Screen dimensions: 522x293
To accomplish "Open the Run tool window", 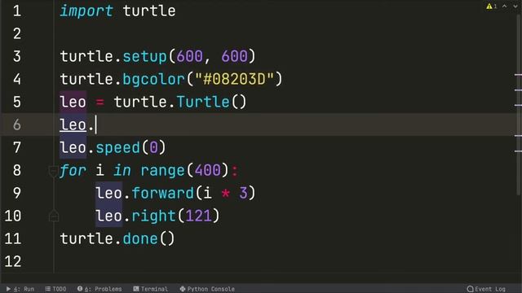I will (20, 289).
